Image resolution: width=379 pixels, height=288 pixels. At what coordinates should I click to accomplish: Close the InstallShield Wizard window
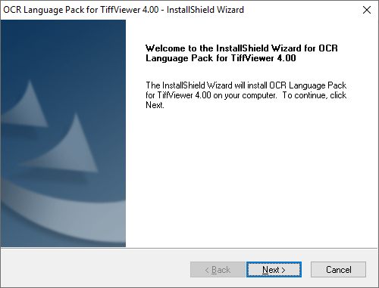click(x=367, y=10)
